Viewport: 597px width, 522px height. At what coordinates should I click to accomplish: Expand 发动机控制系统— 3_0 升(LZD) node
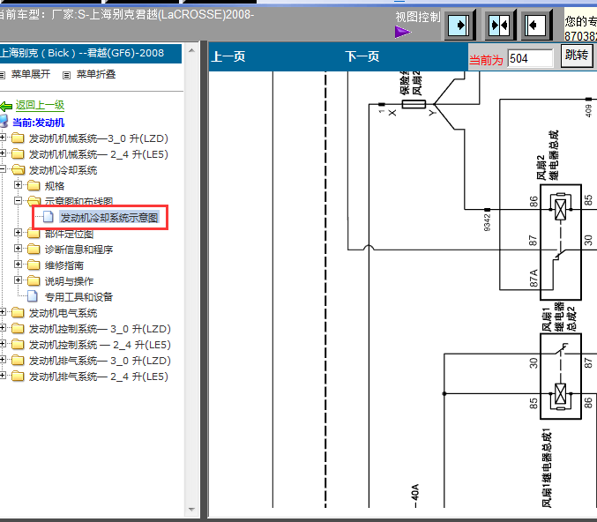click(x=3, y=328)
